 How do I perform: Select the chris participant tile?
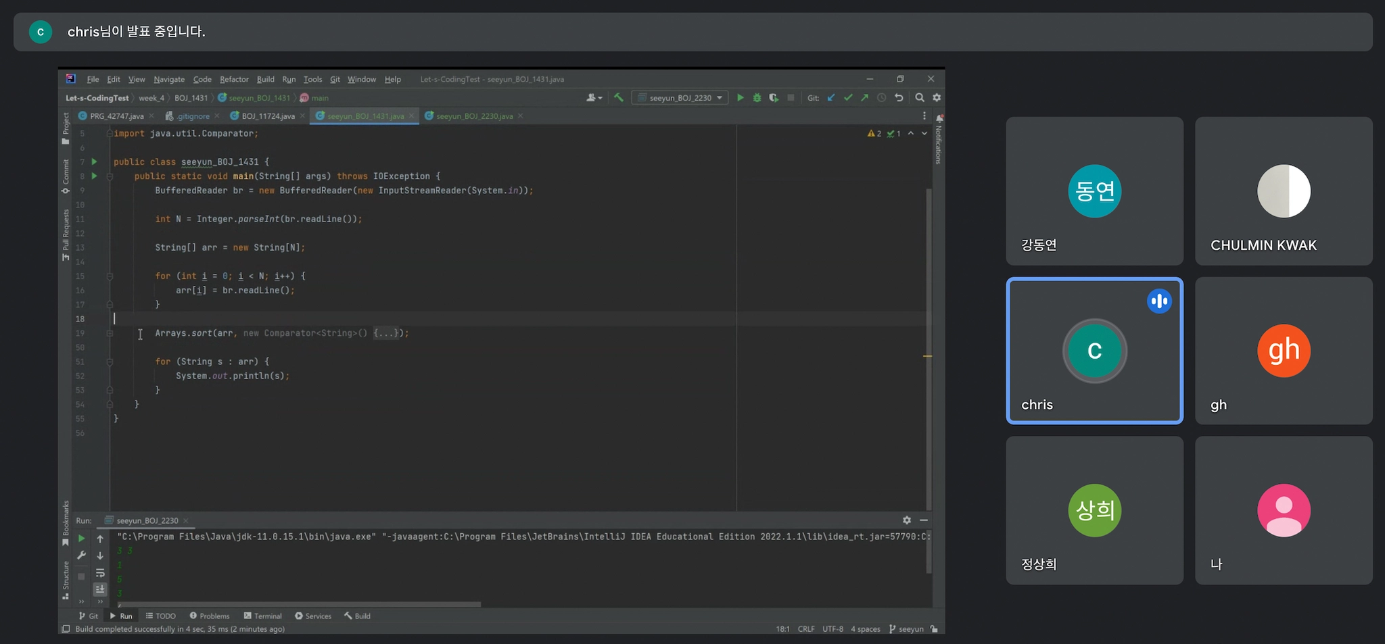[1094, 351]
